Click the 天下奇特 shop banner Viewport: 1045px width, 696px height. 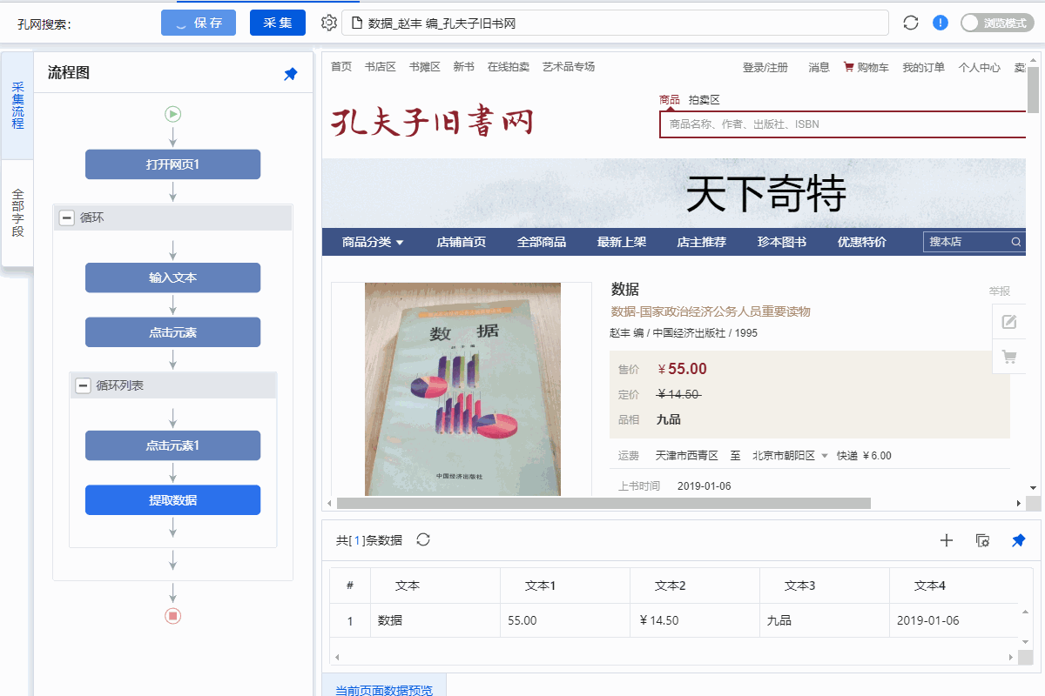point(675,193)
